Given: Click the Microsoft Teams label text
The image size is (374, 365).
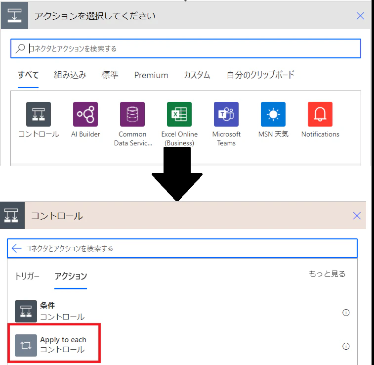Looking at the screenshot, I should tap(226, 138).
